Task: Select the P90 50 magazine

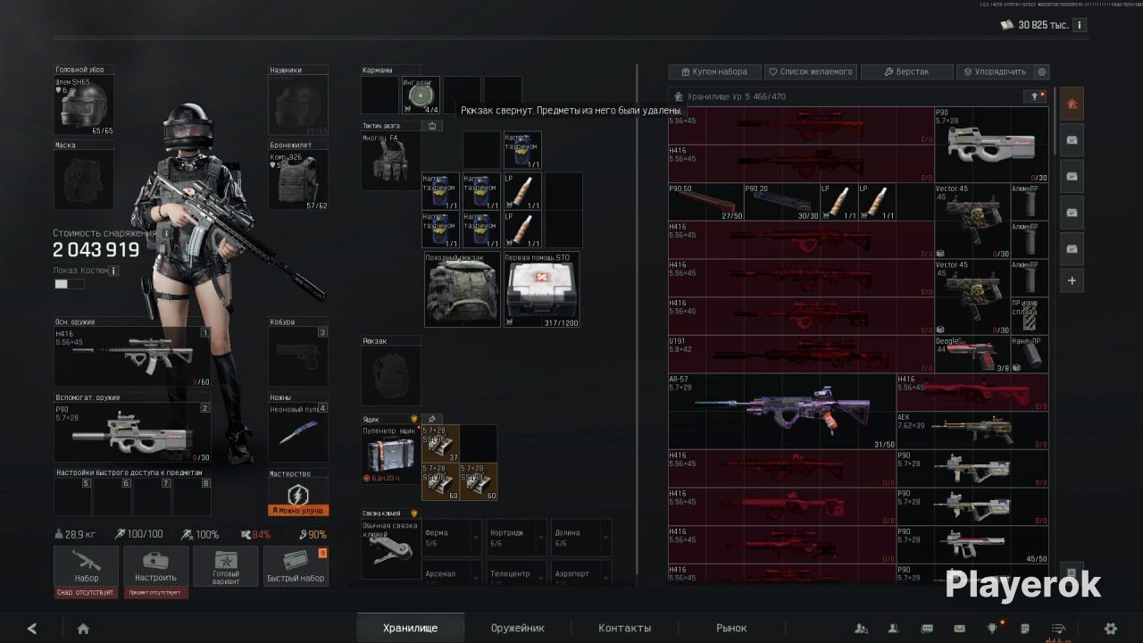Action: pyautogui.click(x=706, y=202)
